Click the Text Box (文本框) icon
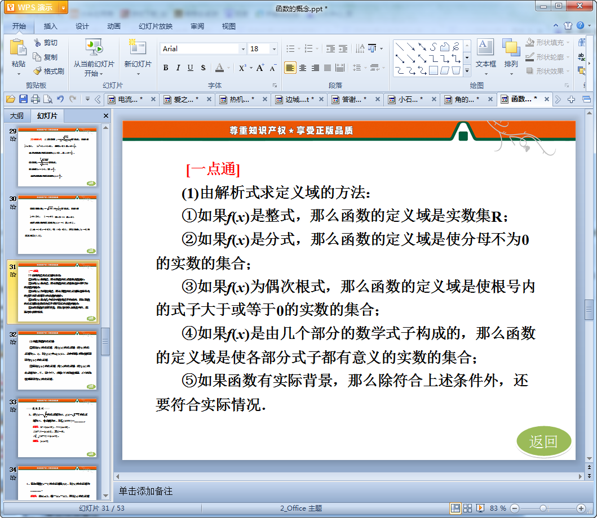 485,47
